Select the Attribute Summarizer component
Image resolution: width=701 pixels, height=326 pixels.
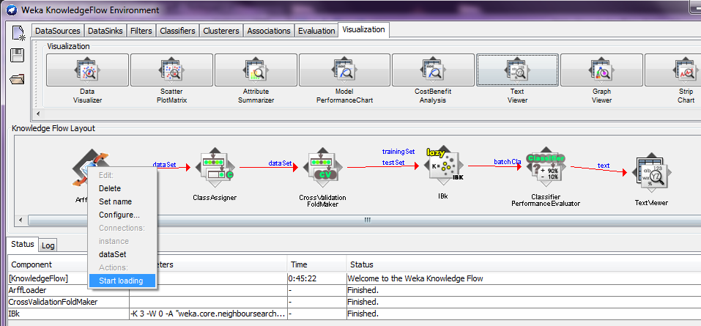256,70
